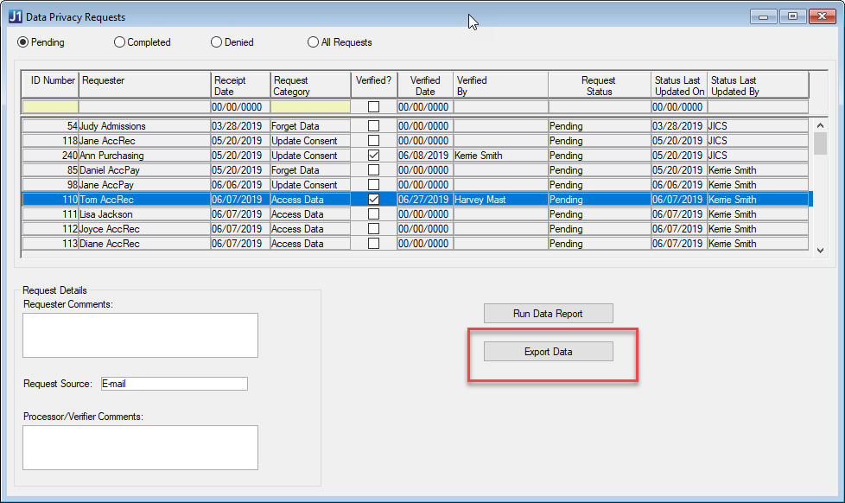The image size is (845, 503).
Task: Choose the Denied requests filter
Action: pos(217,42)
